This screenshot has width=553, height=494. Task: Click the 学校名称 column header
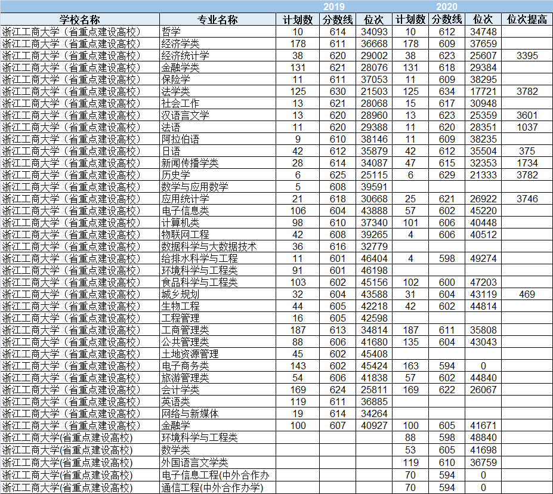pyautogui.click(x=79, y=20)
